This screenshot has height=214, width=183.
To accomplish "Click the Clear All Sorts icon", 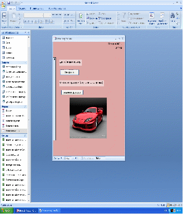I will (x=119, y=23).
